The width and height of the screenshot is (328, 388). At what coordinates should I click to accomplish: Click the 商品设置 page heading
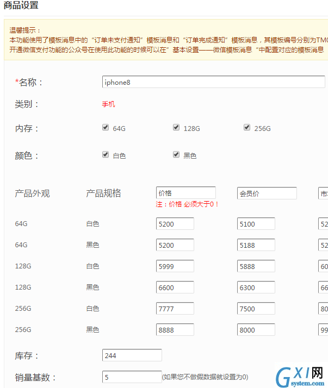tap(21, 5)
